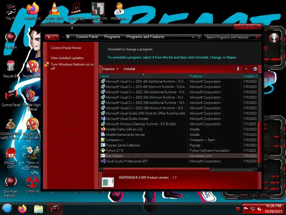
Task: Go back using the left arrow button
Action: 49,37
